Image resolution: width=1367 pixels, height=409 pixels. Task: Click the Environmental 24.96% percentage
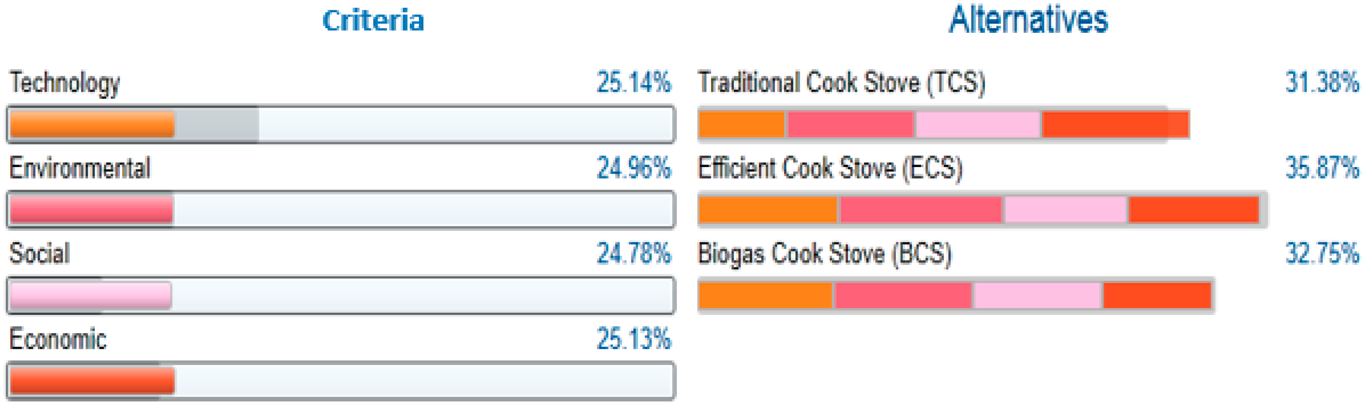click(633, 169)
